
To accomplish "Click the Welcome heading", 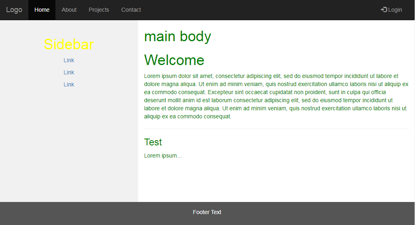I will (x=174, y=60).
